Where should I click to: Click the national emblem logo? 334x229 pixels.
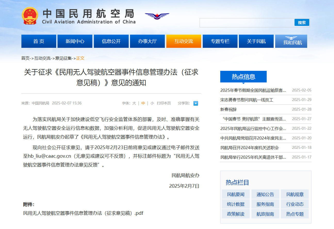[30, 16]
